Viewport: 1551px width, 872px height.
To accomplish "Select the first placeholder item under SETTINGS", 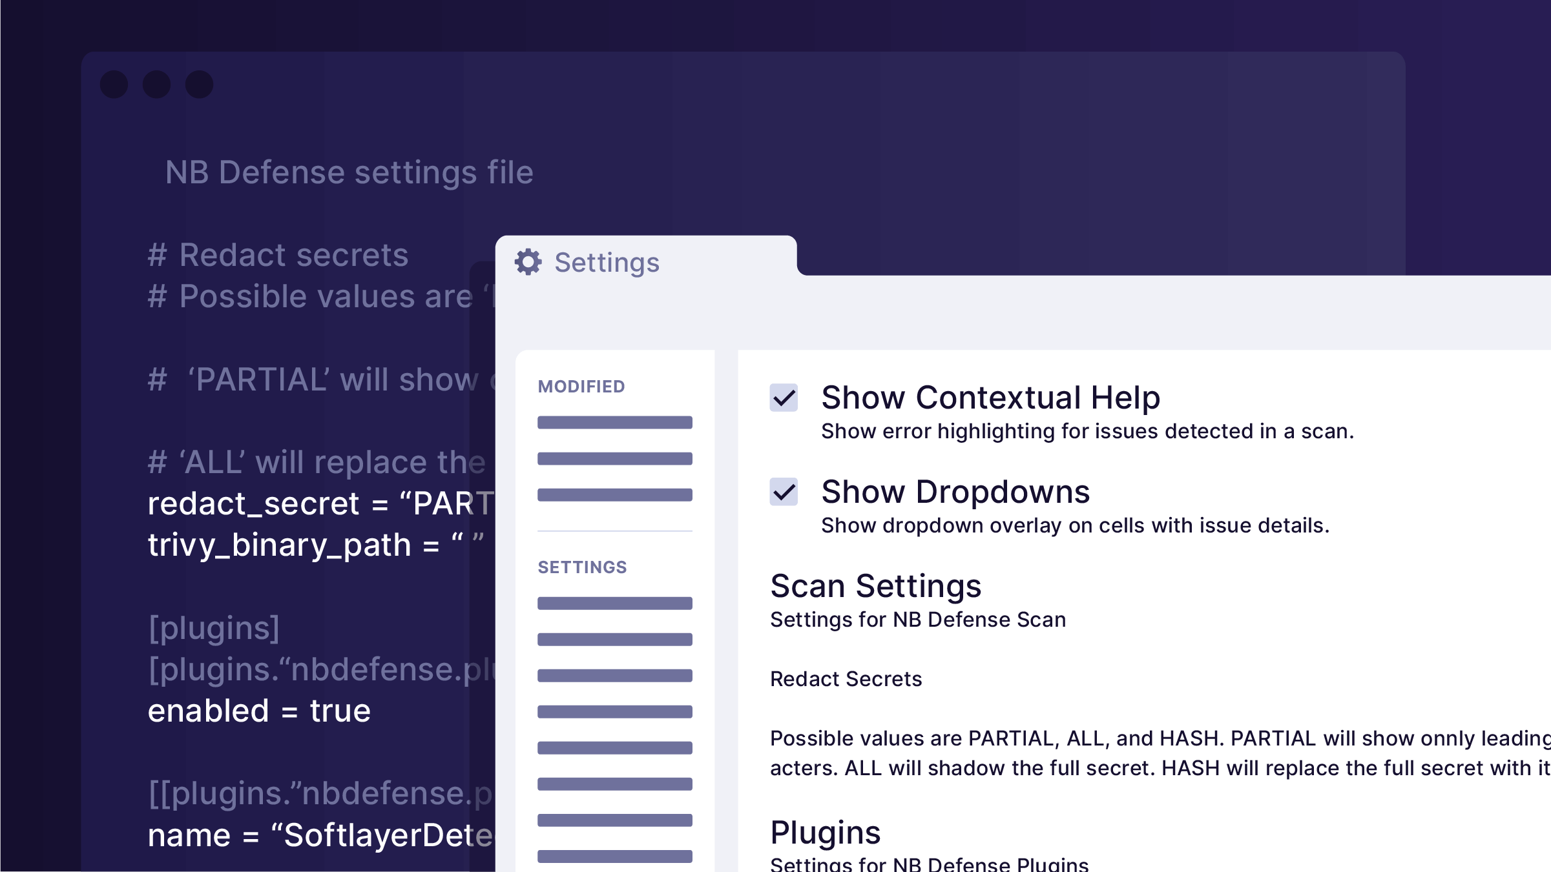I will tap(614, 602).
